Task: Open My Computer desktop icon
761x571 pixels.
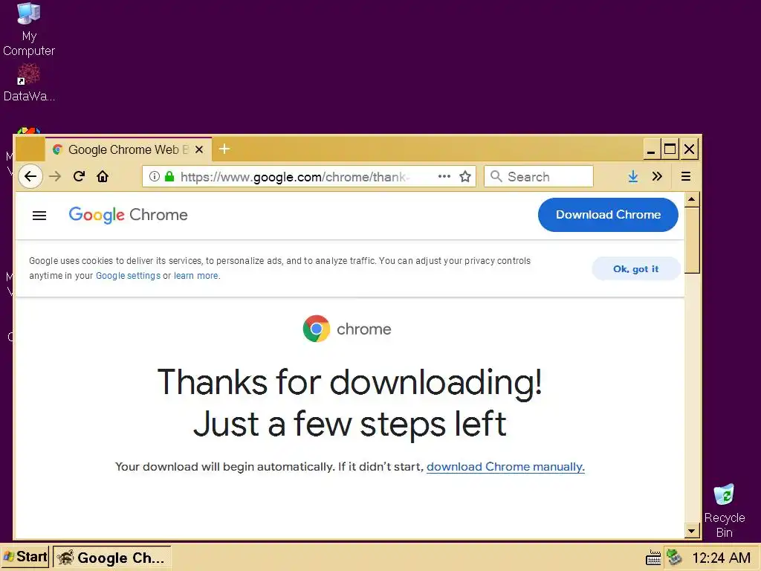Action: pyautogui.click(x=29, y=29)
